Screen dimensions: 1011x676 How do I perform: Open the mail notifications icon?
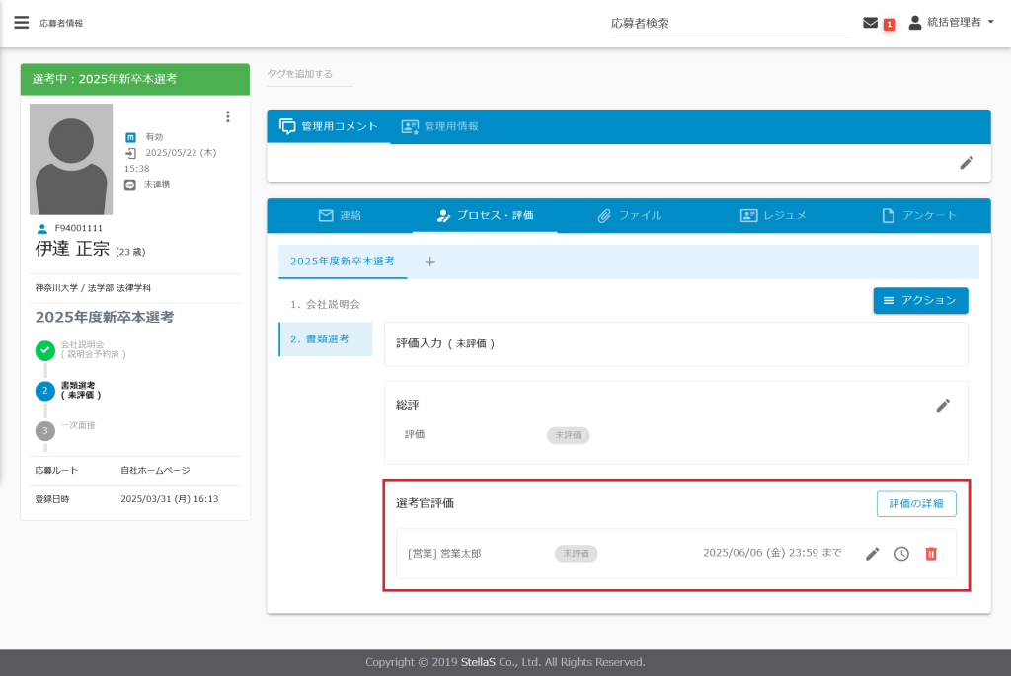coord(870,23)
